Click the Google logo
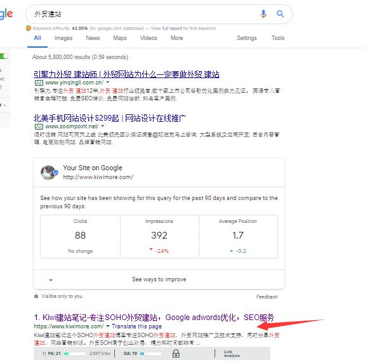 (6, 14)
